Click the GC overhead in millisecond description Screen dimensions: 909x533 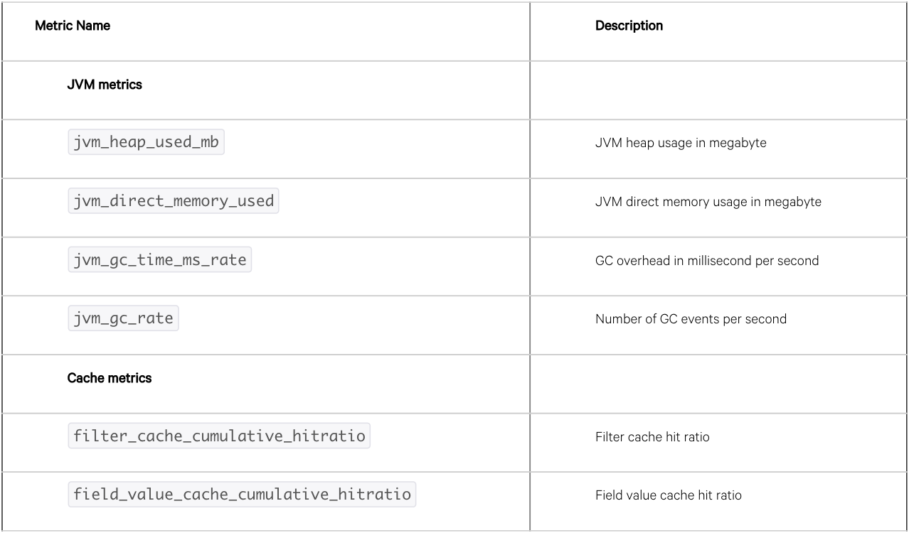pos(706,261)
